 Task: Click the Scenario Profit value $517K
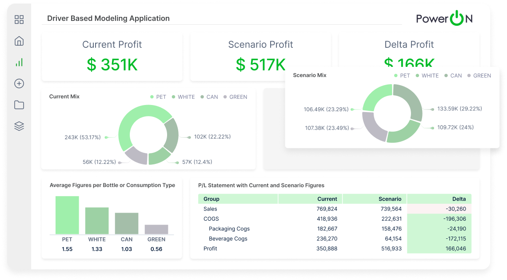click(260, 64)
